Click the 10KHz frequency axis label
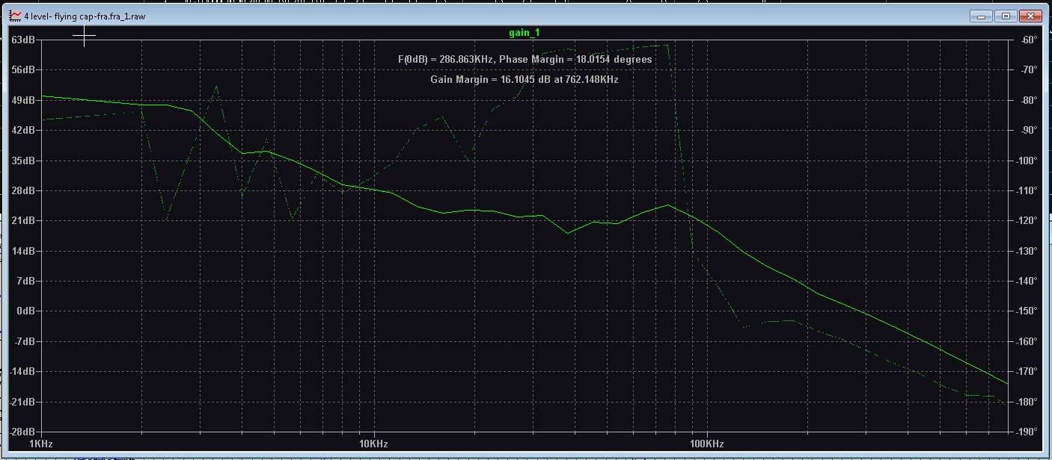This screenshot has height=460, width=1052. point(373,444)
